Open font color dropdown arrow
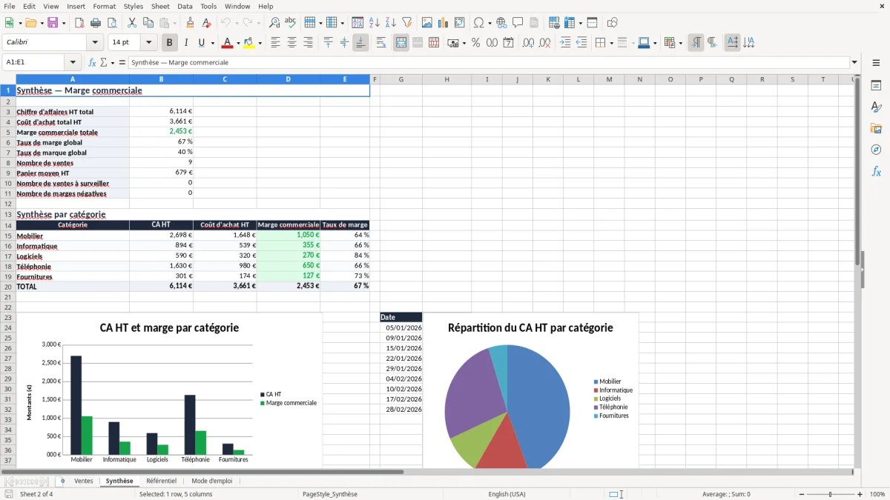This screenshot has width=890, height=500. click(x=237, y=43)
